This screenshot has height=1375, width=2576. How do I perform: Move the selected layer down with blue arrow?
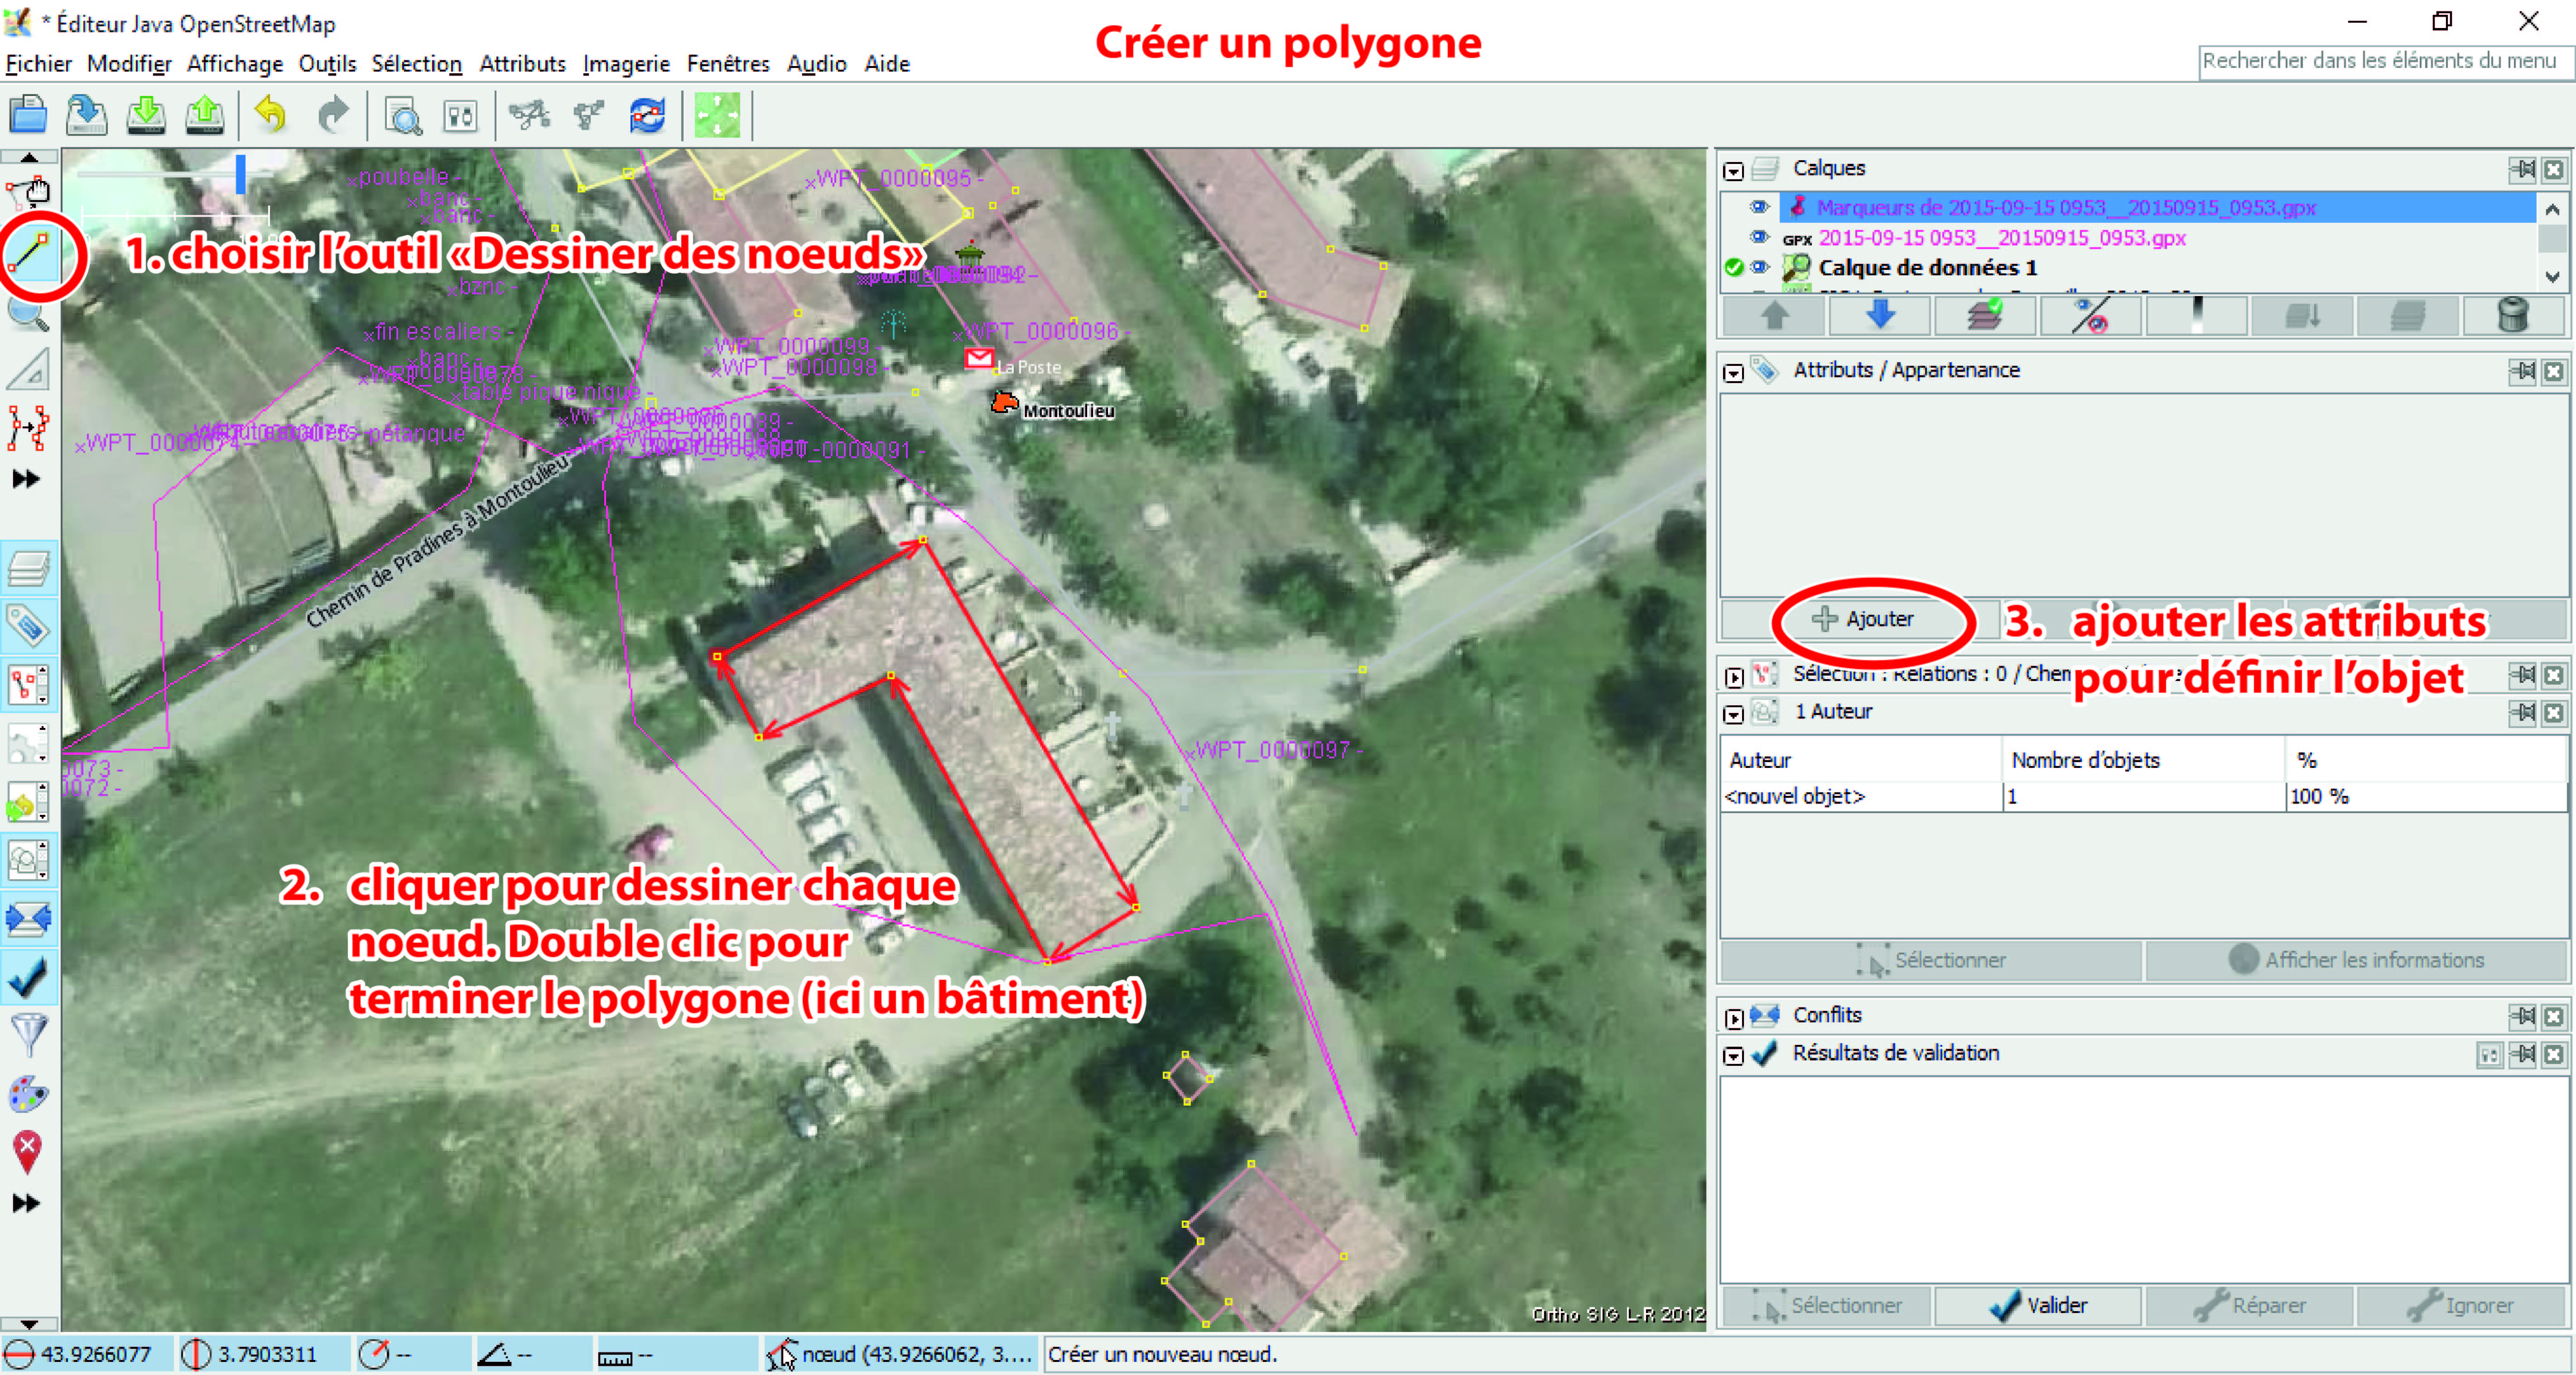coord(1879,315)
